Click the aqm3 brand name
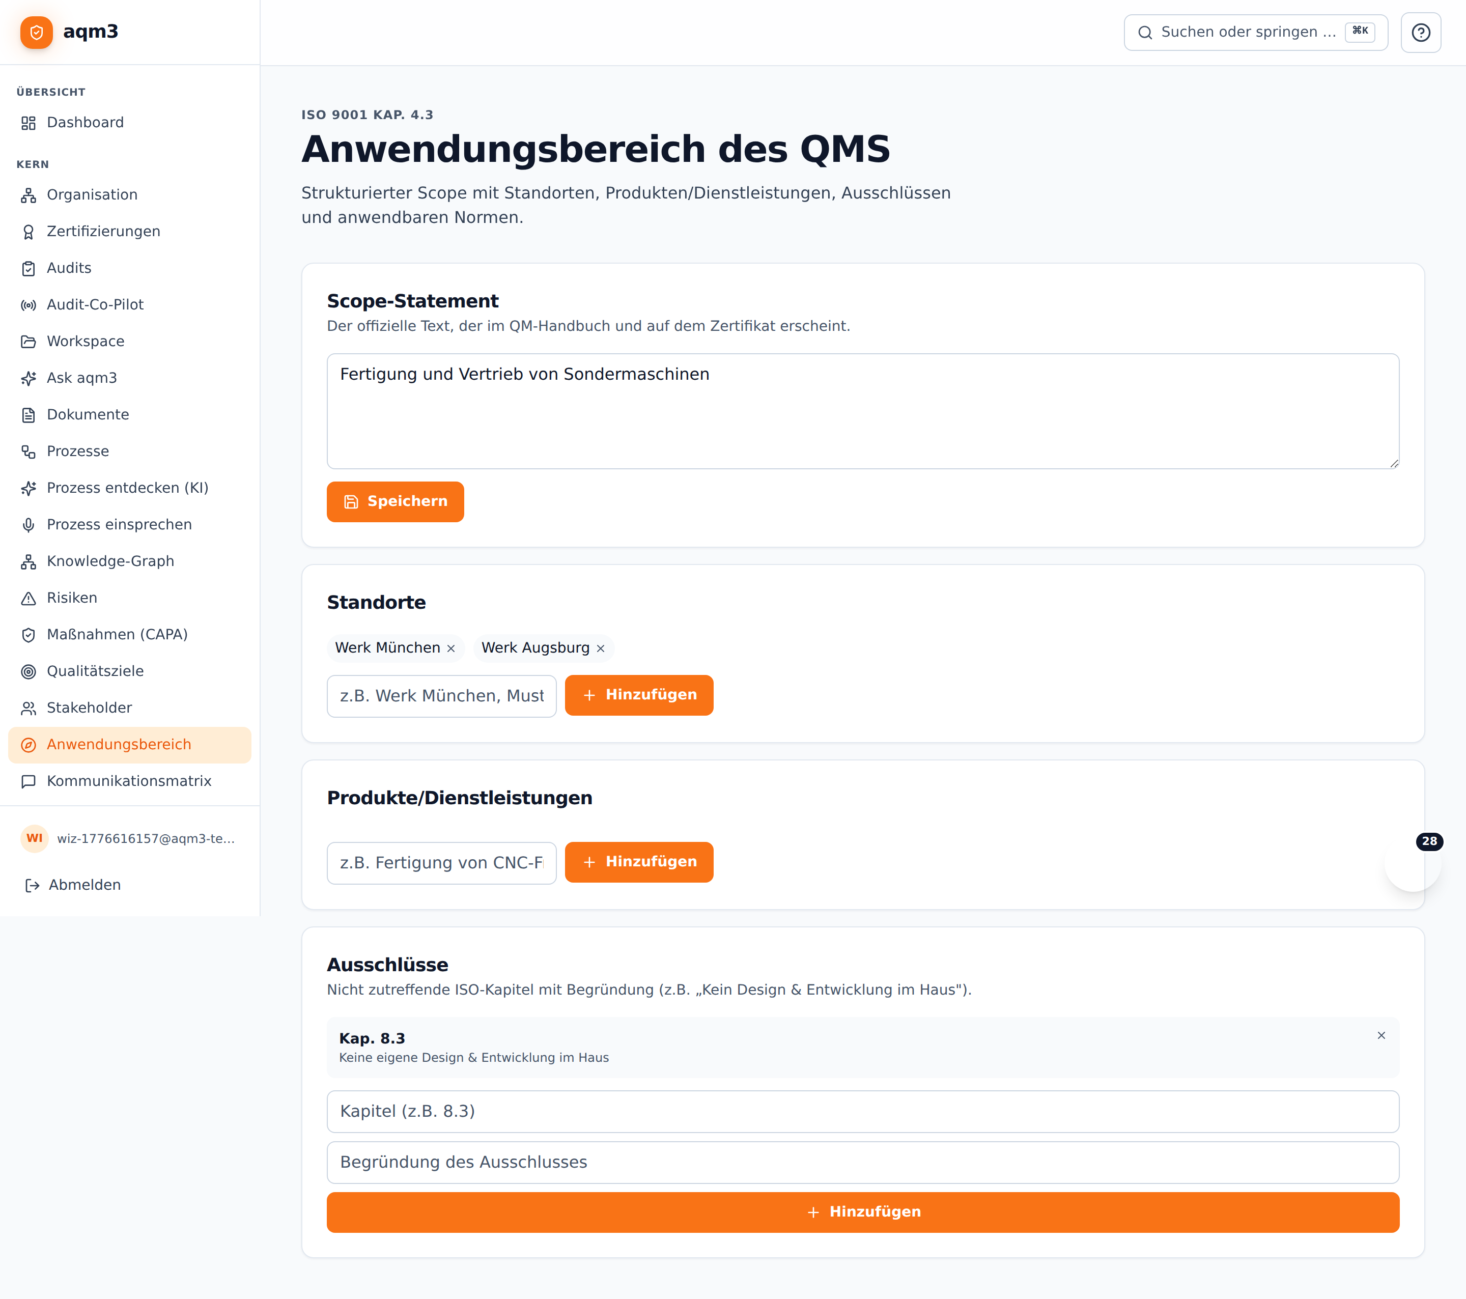 pyautogui.click(x=91, y=32)
